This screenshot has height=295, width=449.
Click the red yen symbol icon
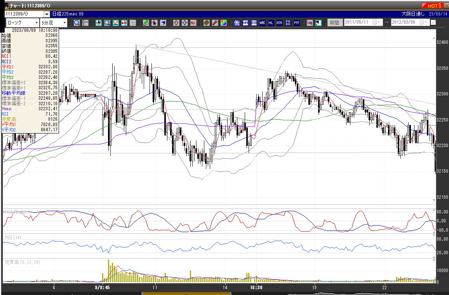124,23
